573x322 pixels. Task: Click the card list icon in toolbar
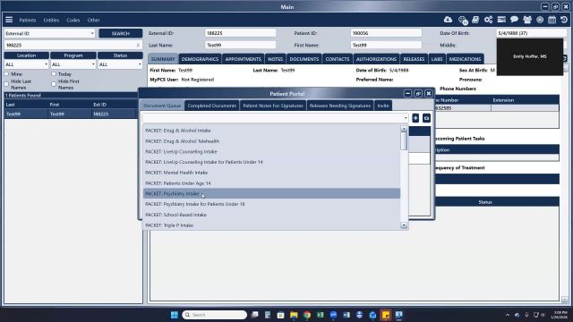[501, 20]
